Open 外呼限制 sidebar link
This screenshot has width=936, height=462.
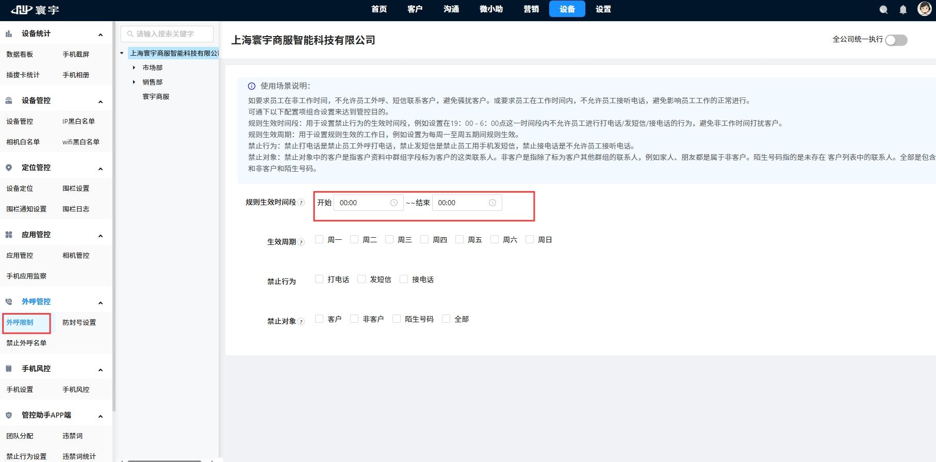(x=20, y=322)
